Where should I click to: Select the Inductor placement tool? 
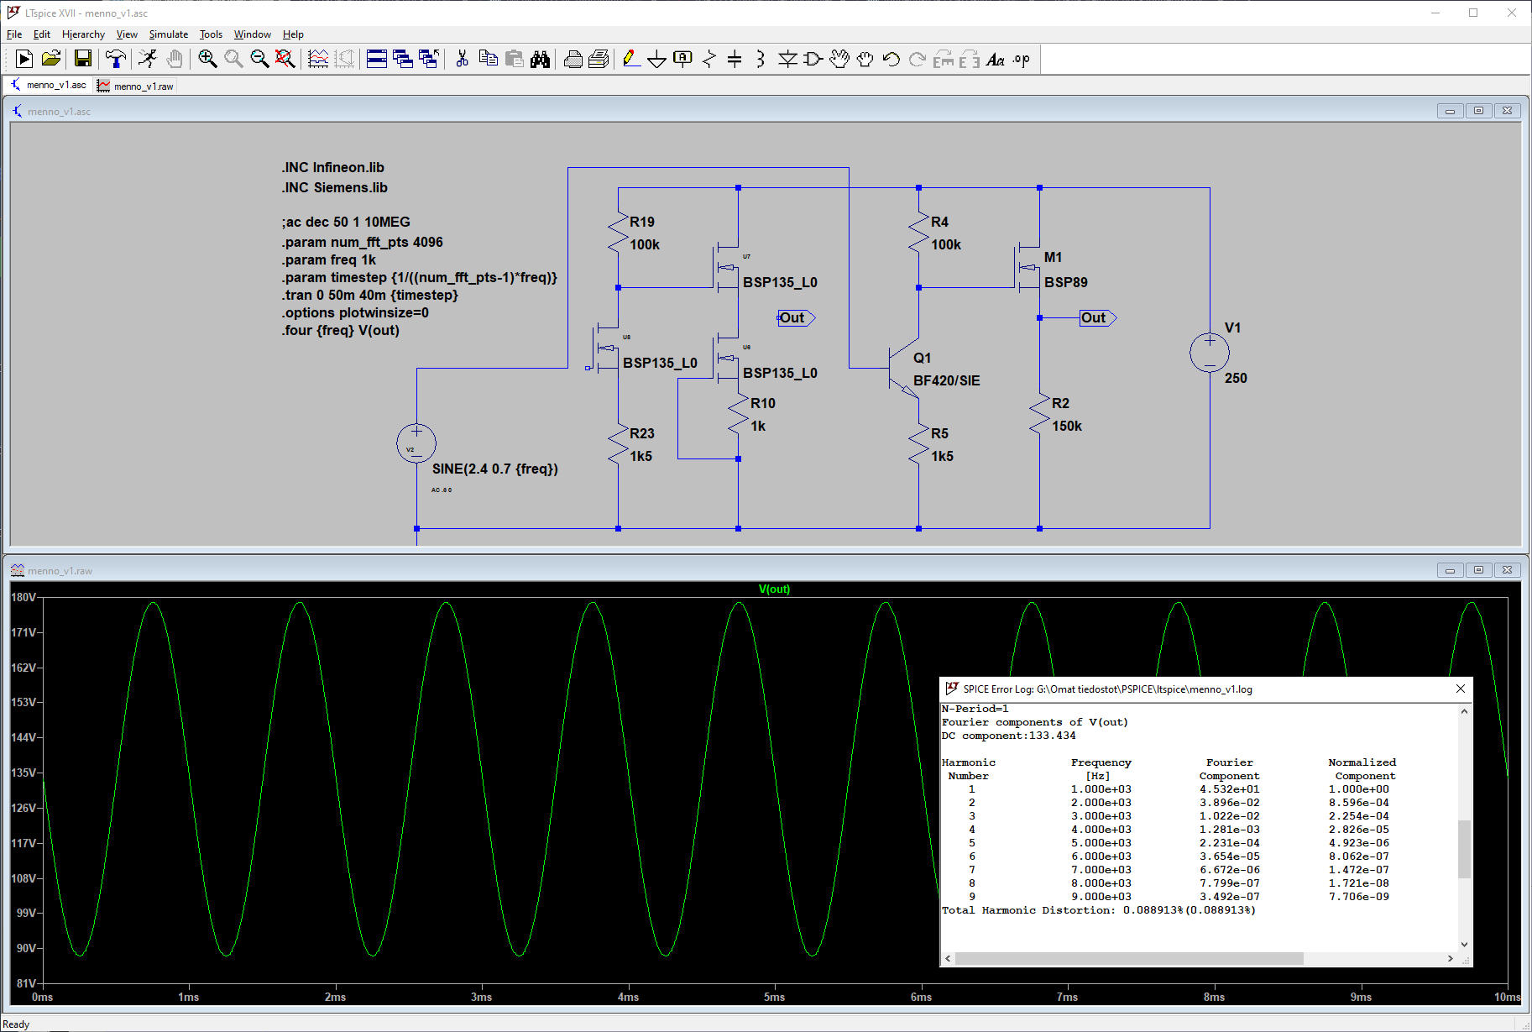point(761,59)
